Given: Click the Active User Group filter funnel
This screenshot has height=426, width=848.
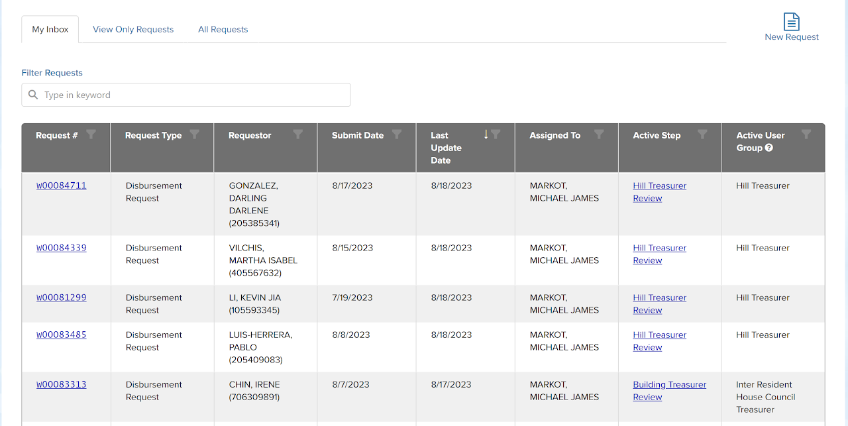Looking at the screenshot, I should (x=806, y=133).
